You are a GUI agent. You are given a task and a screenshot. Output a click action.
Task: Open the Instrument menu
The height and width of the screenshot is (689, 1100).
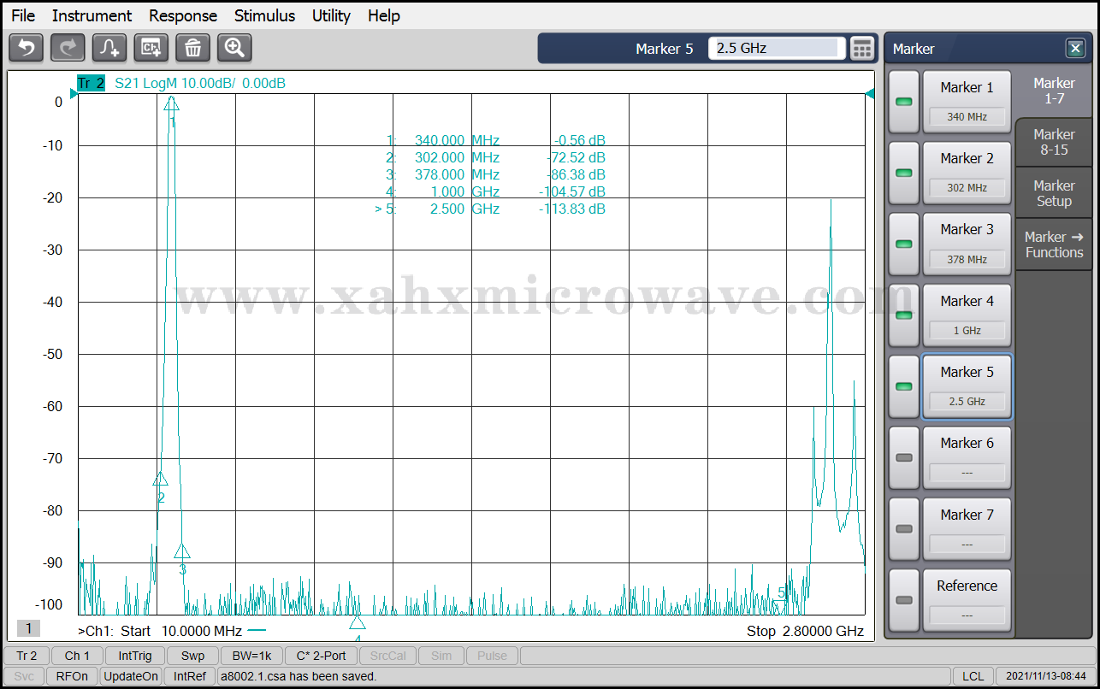click(92, 15)
